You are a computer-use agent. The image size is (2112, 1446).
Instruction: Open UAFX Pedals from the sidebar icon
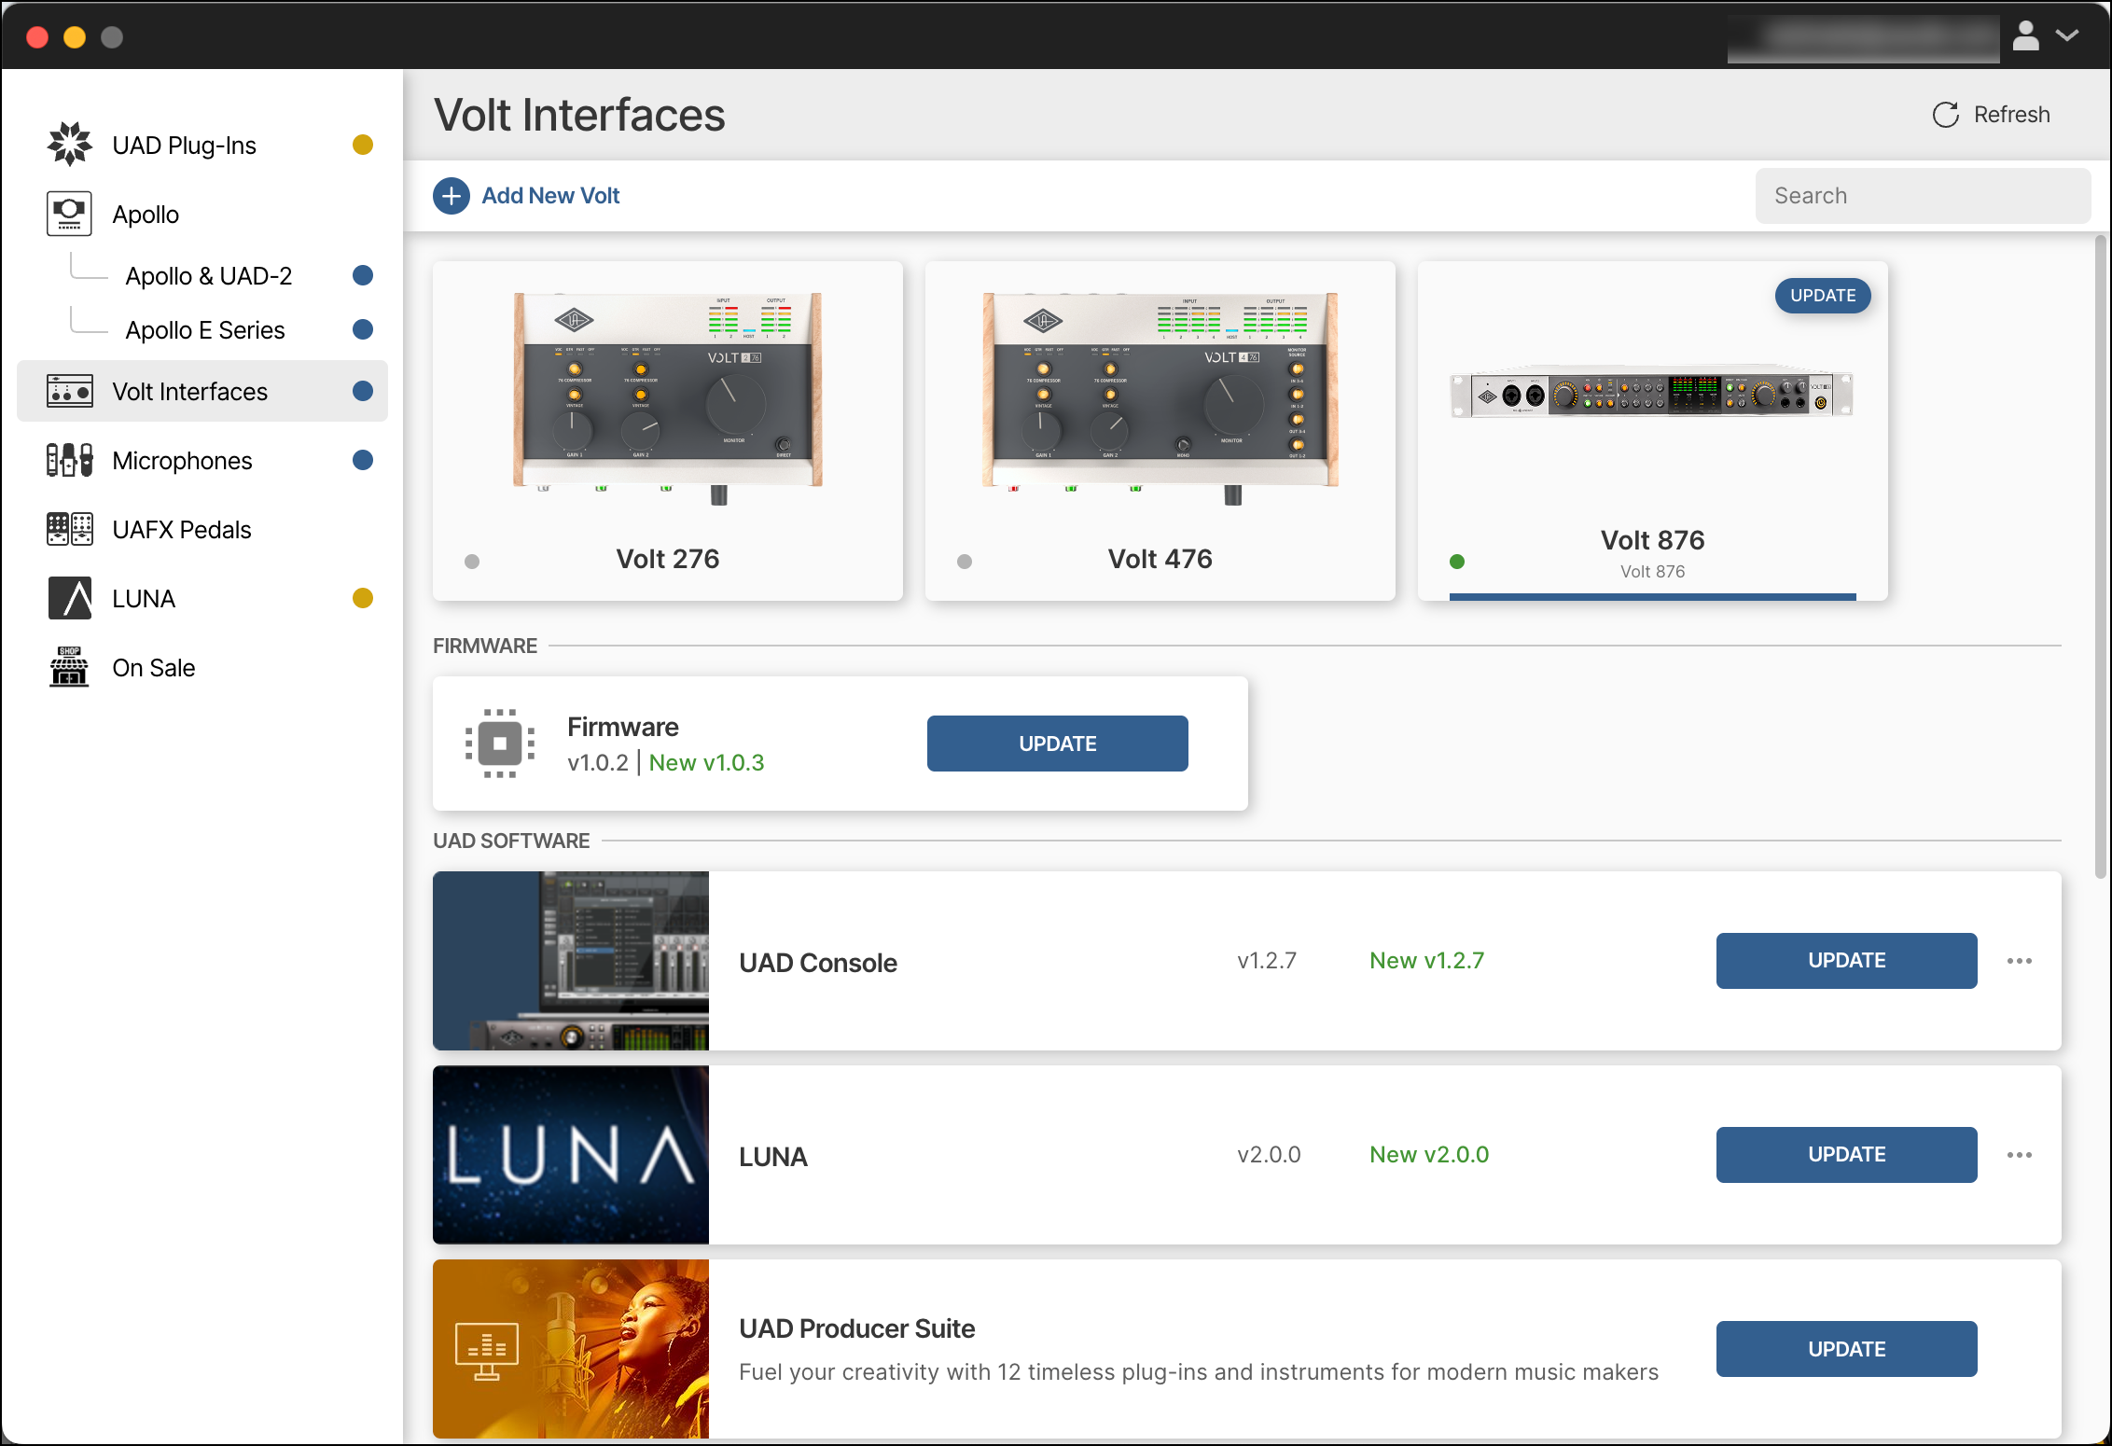click(69, 529)
